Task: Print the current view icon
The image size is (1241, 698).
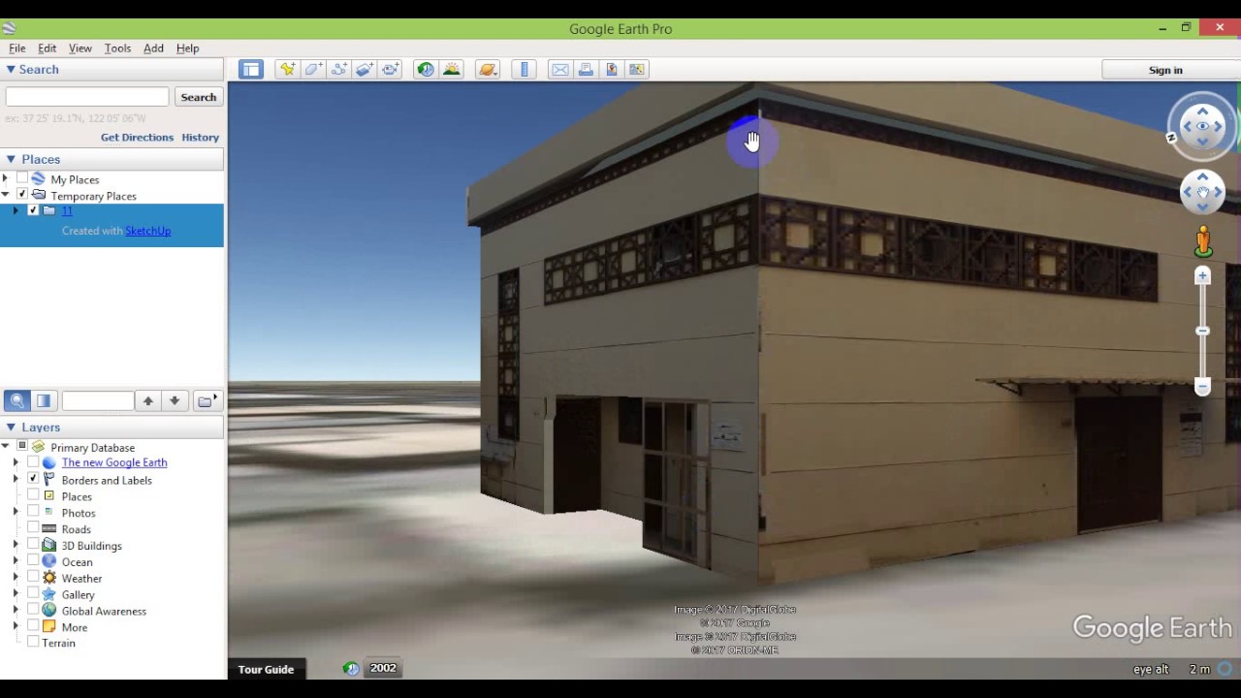Action: pos(586,69)
